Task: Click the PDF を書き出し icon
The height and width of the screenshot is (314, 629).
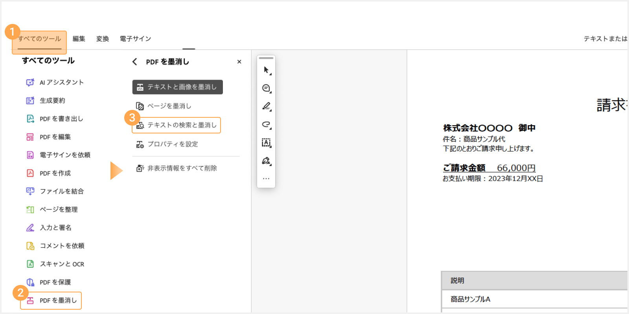Action: point(30,119)
